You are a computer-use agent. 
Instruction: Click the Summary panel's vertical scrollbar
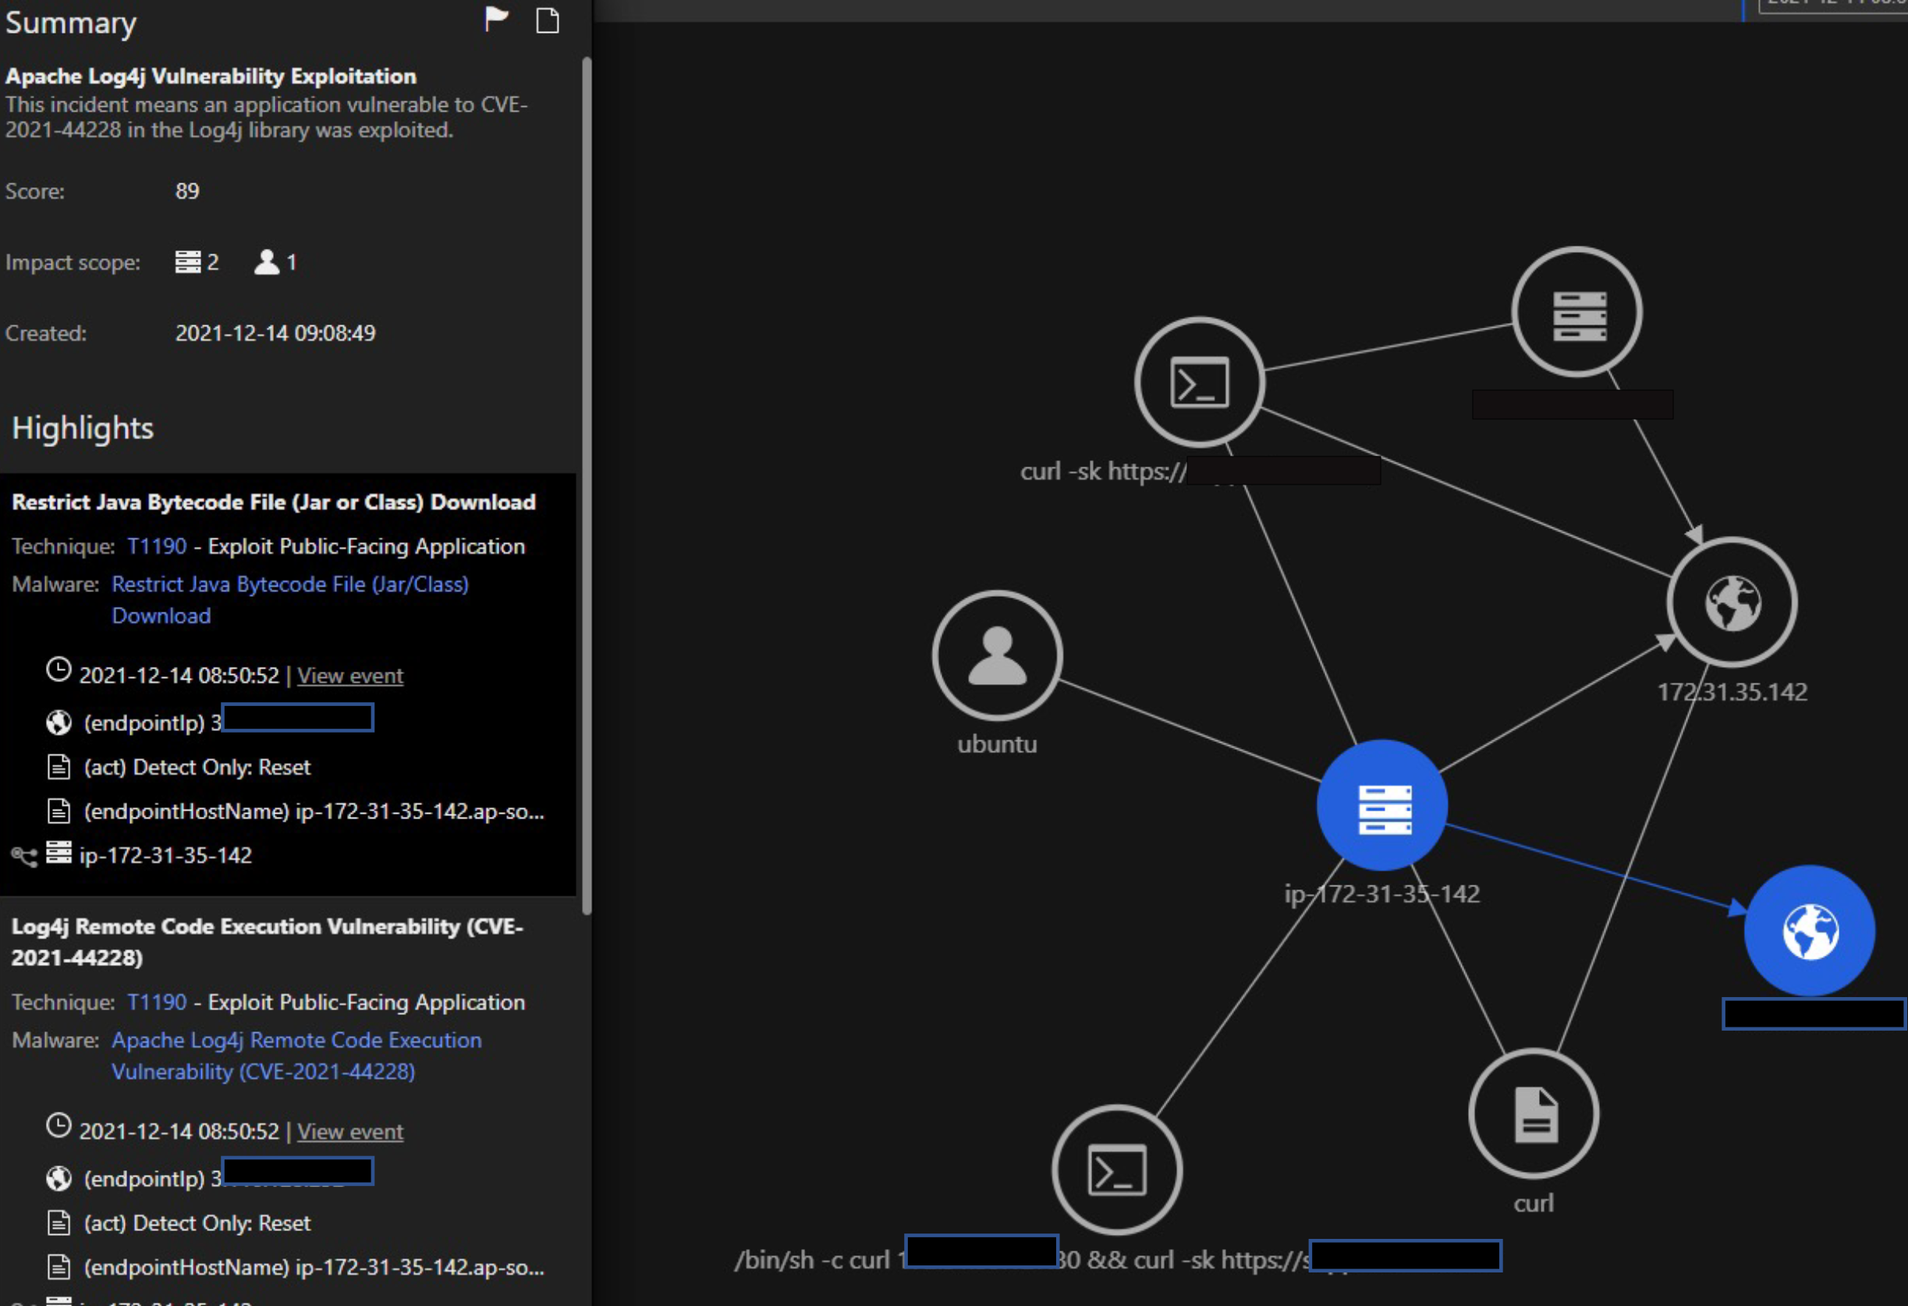pos(586,484)
